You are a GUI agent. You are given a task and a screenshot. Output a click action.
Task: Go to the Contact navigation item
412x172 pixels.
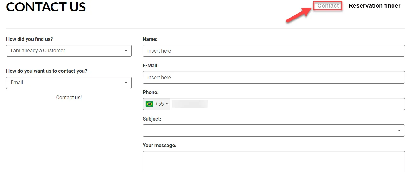pyautogui.click(x=328, y=6)
